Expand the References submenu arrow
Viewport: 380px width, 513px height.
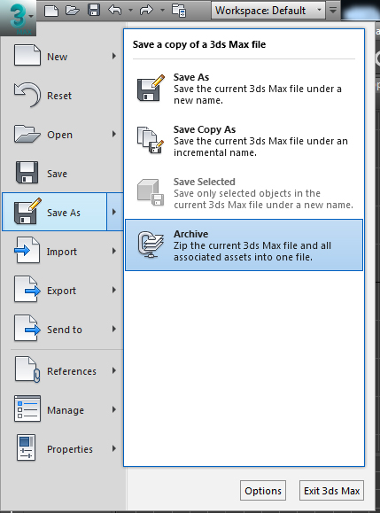[114, 370]
